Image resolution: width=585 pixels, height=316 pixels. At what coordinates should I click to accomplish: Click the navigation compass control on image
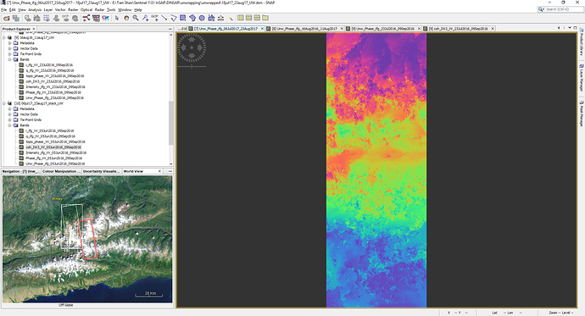click(x=192, y=47)
